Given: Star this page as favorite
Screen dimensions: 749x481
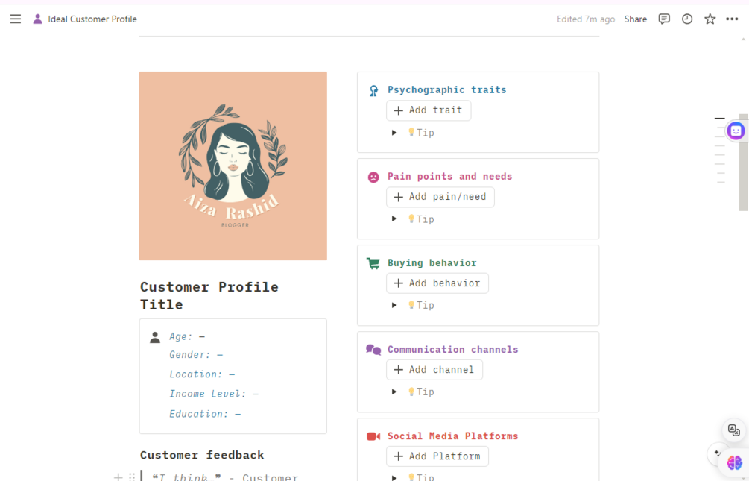Looking at the screenshot, I should point(710,19).
